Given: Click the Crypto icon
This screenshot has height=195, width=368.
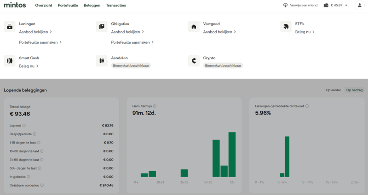Looking at the screenshot, I should click(194, 61).
